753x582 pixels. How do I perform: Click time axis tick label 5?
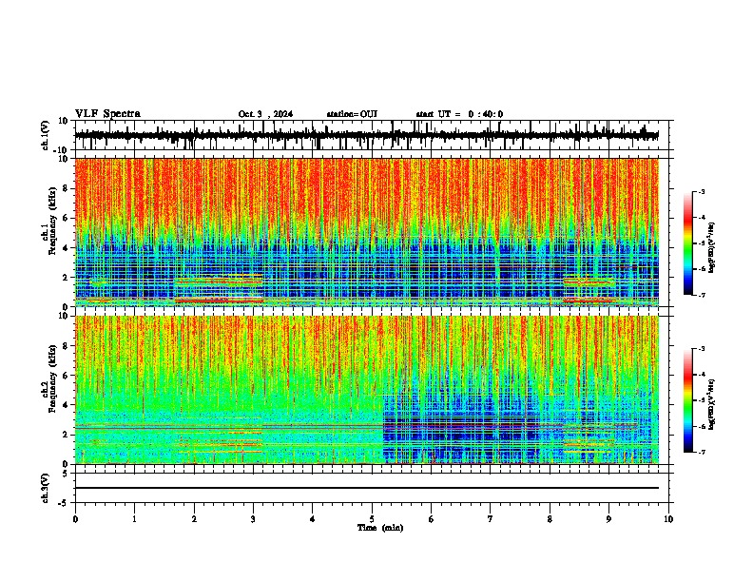(x=372, y=519)
